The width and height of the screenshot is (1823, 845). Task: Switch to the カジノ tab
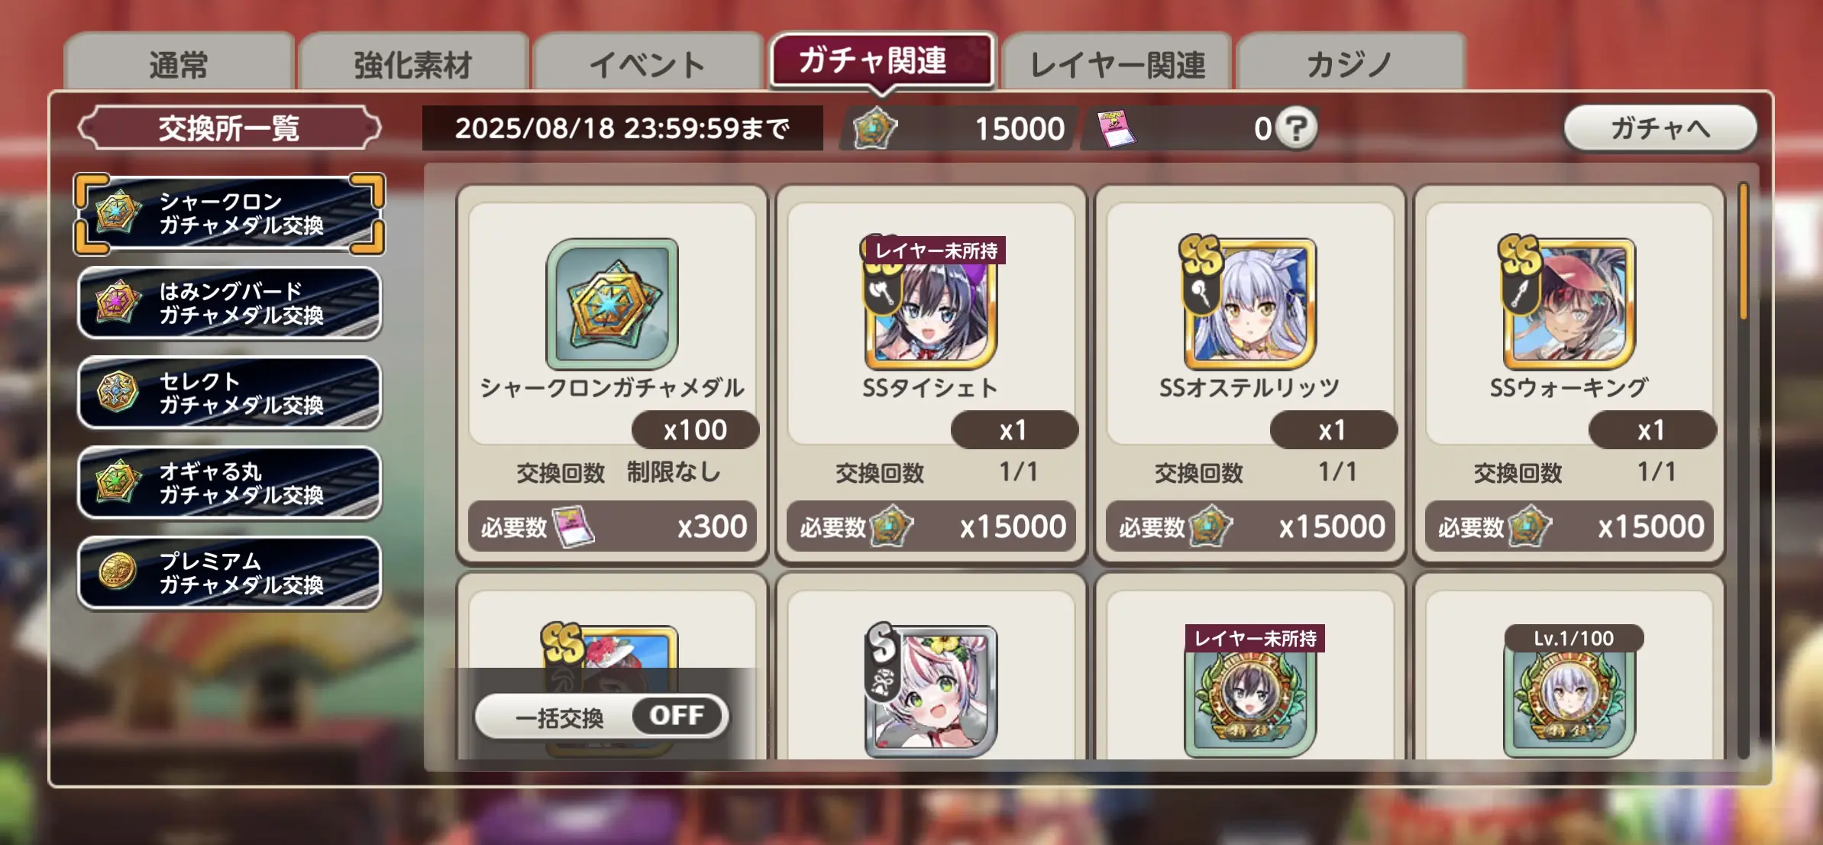pyautogui.click(x=1349, y=64)
